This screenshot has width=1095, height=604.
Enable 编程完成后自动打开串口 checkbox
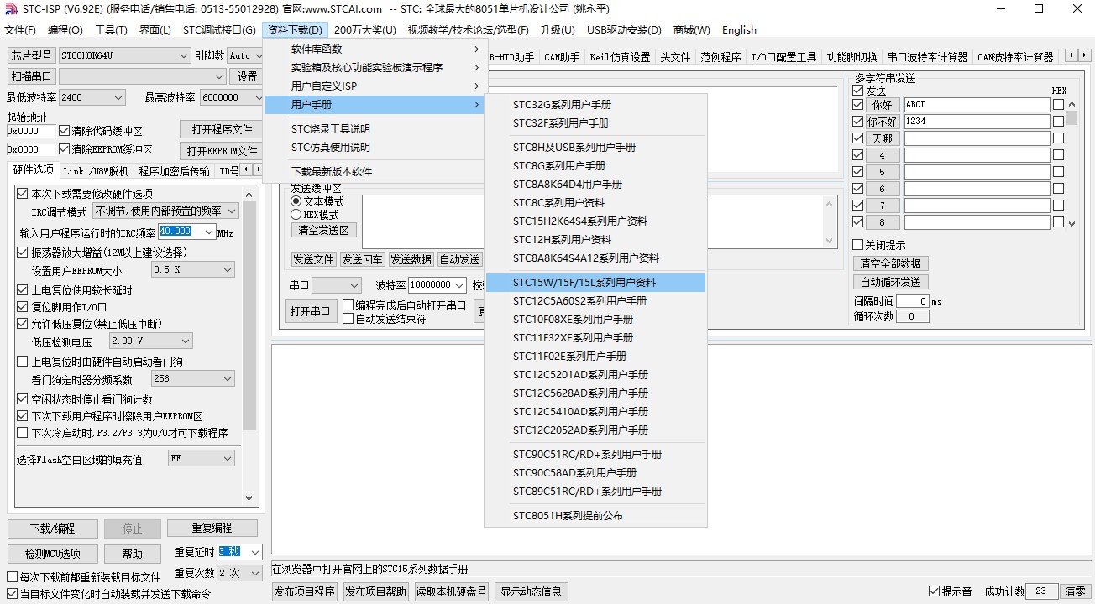pos(348,305)
